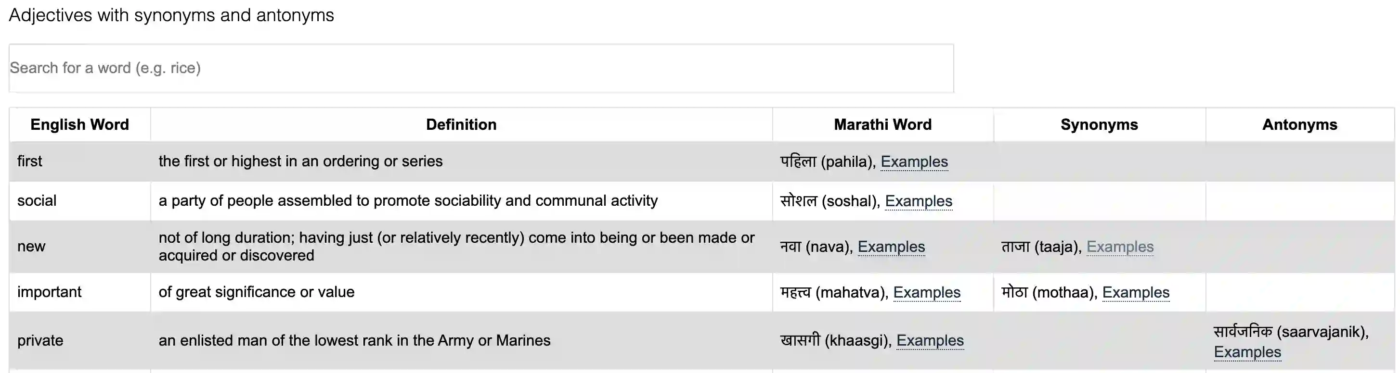Screen dimensions: 1400x373
Task: Click the Marathi Word column header
Action: 882,124
